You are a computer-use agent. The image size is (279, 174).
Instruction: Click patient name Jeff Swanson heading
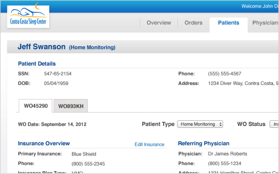click(42, 47)
